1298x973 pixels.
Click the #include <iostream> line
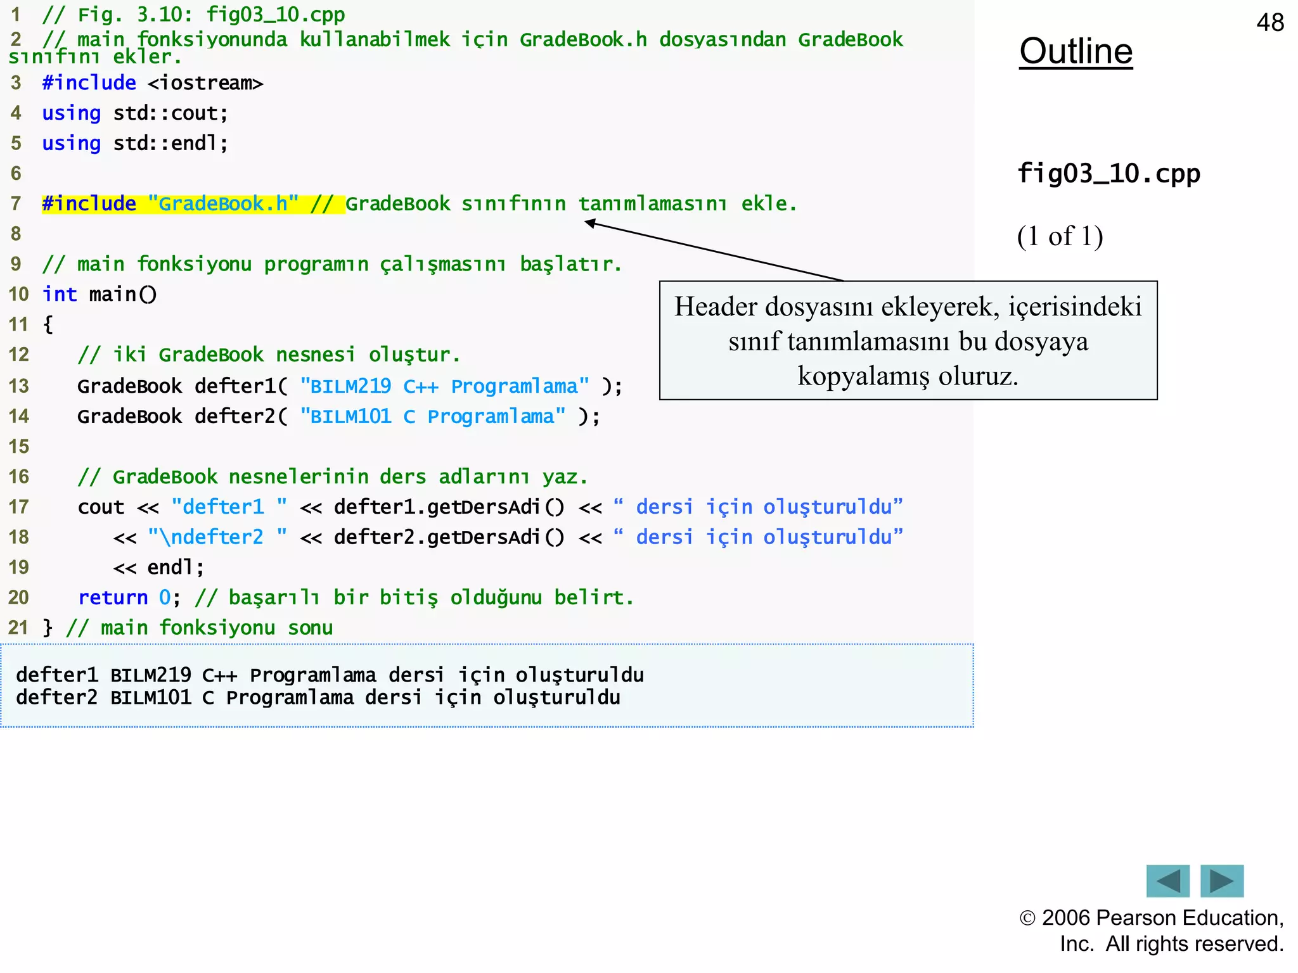[153, 83]
